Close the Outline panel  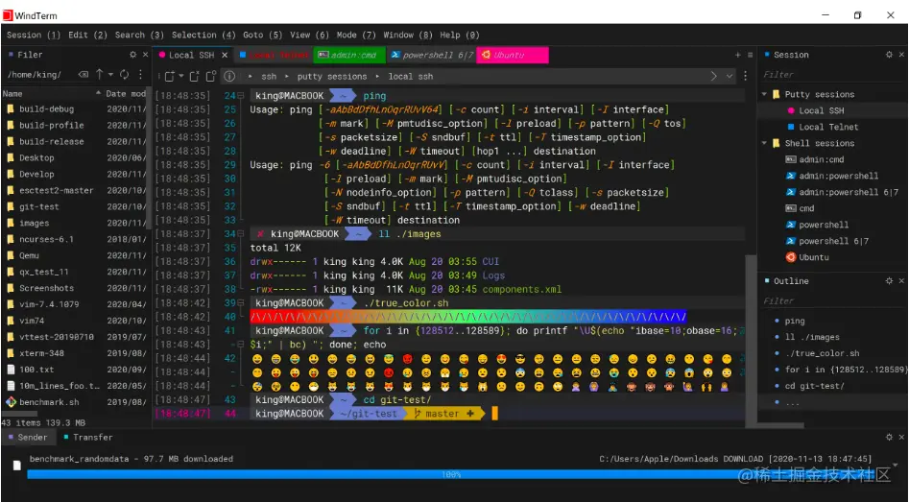[x=901, y=280]
